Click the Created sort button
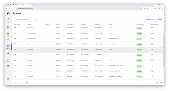The width and height of the screenshot is (169, 91). point(159,19)
